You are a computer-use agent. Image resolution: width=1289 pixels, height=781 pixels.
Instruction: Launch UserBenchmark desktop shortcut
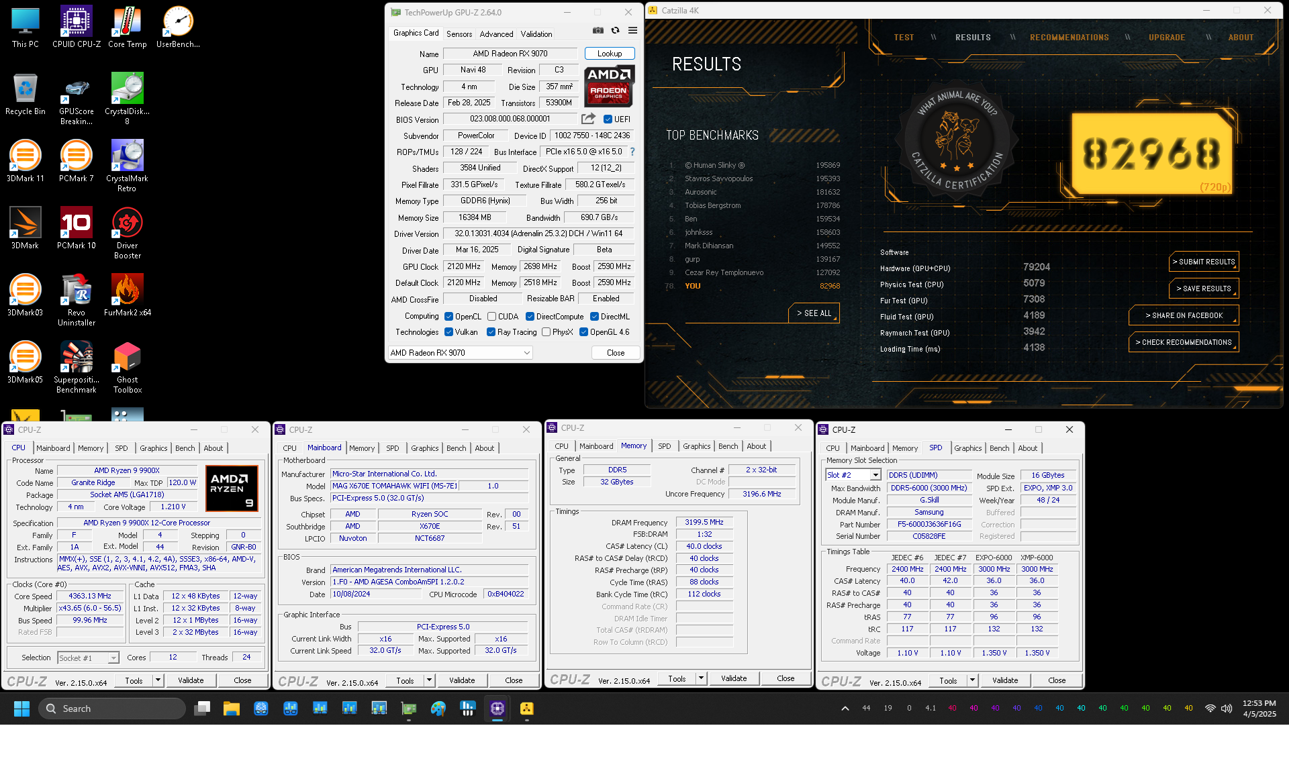(178, 27)
